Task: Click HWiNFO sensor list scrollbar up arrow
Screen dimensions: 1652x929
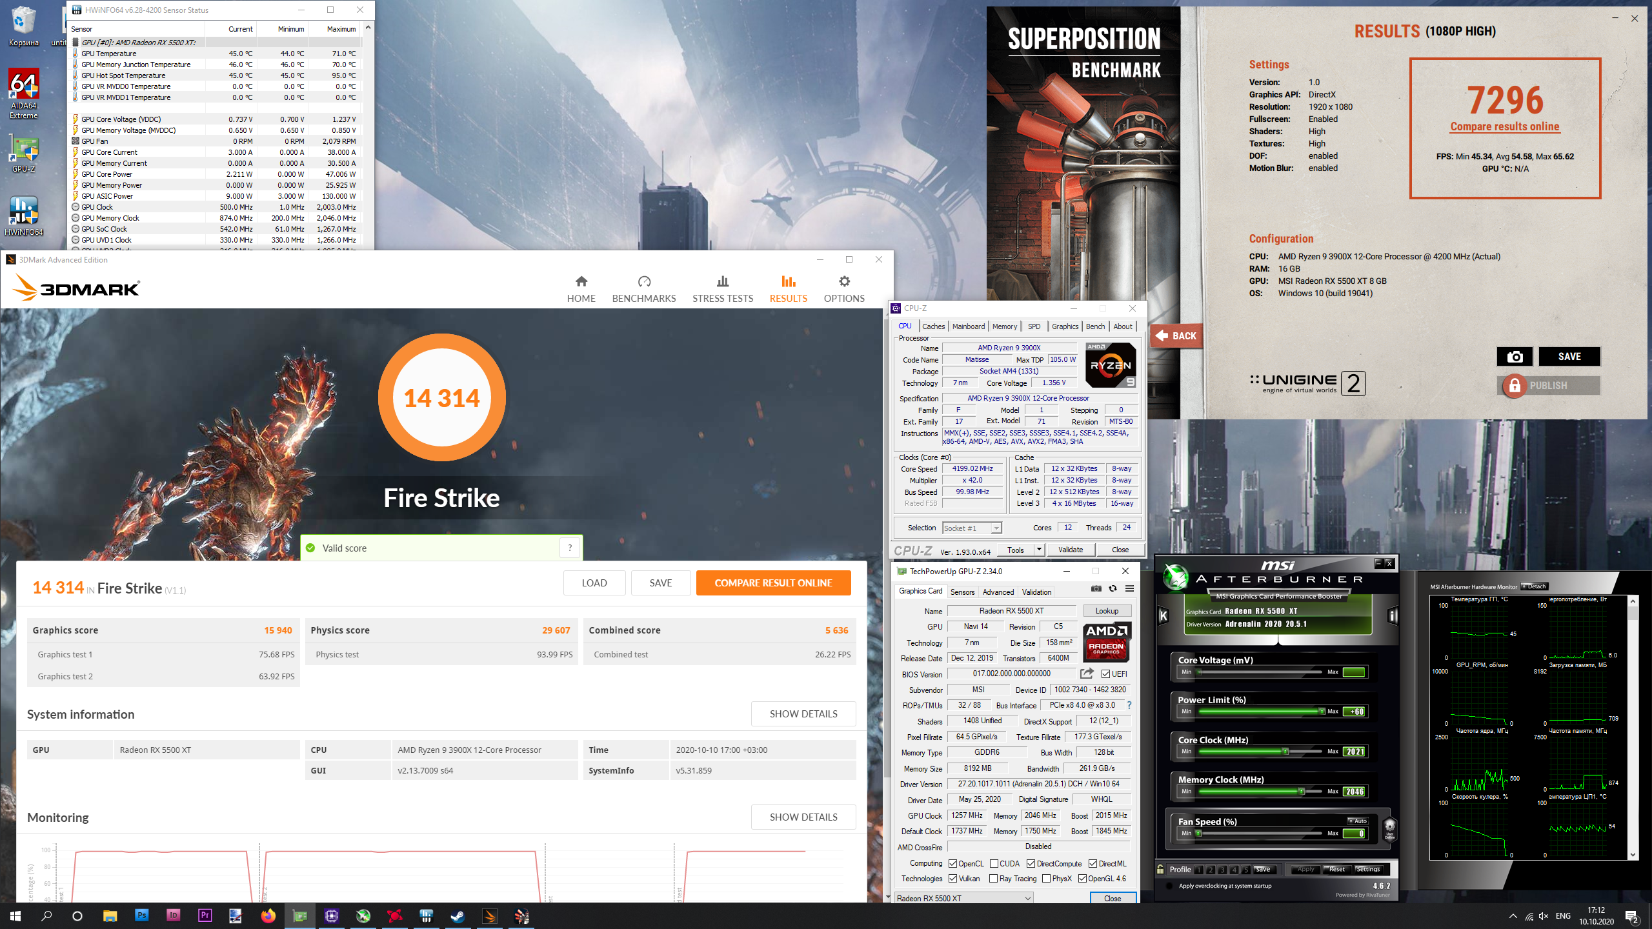Action: (x=368, y=27)
